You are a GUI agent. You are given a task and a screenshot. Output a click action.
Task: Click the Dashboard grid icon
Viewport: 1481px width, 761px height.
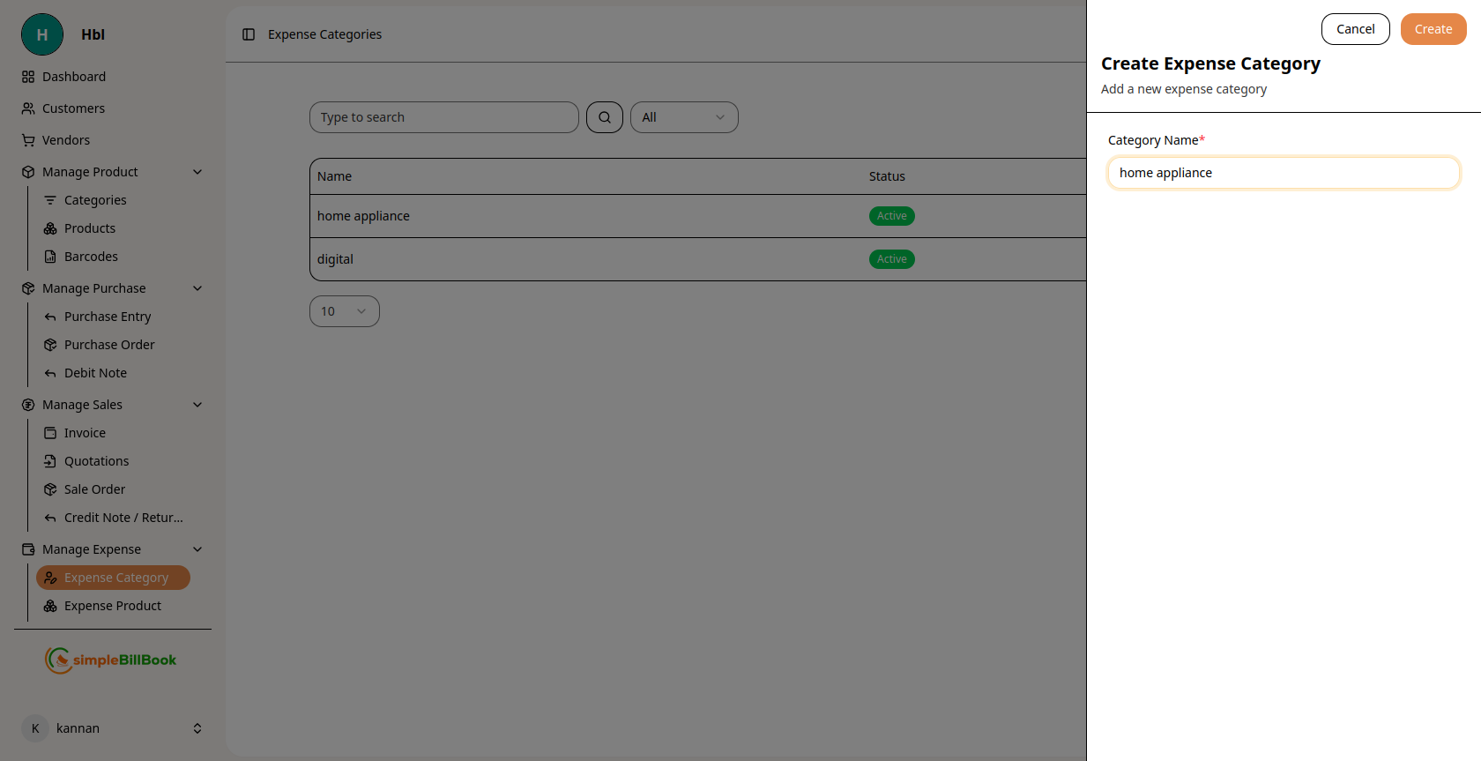[x=28, y=77]
